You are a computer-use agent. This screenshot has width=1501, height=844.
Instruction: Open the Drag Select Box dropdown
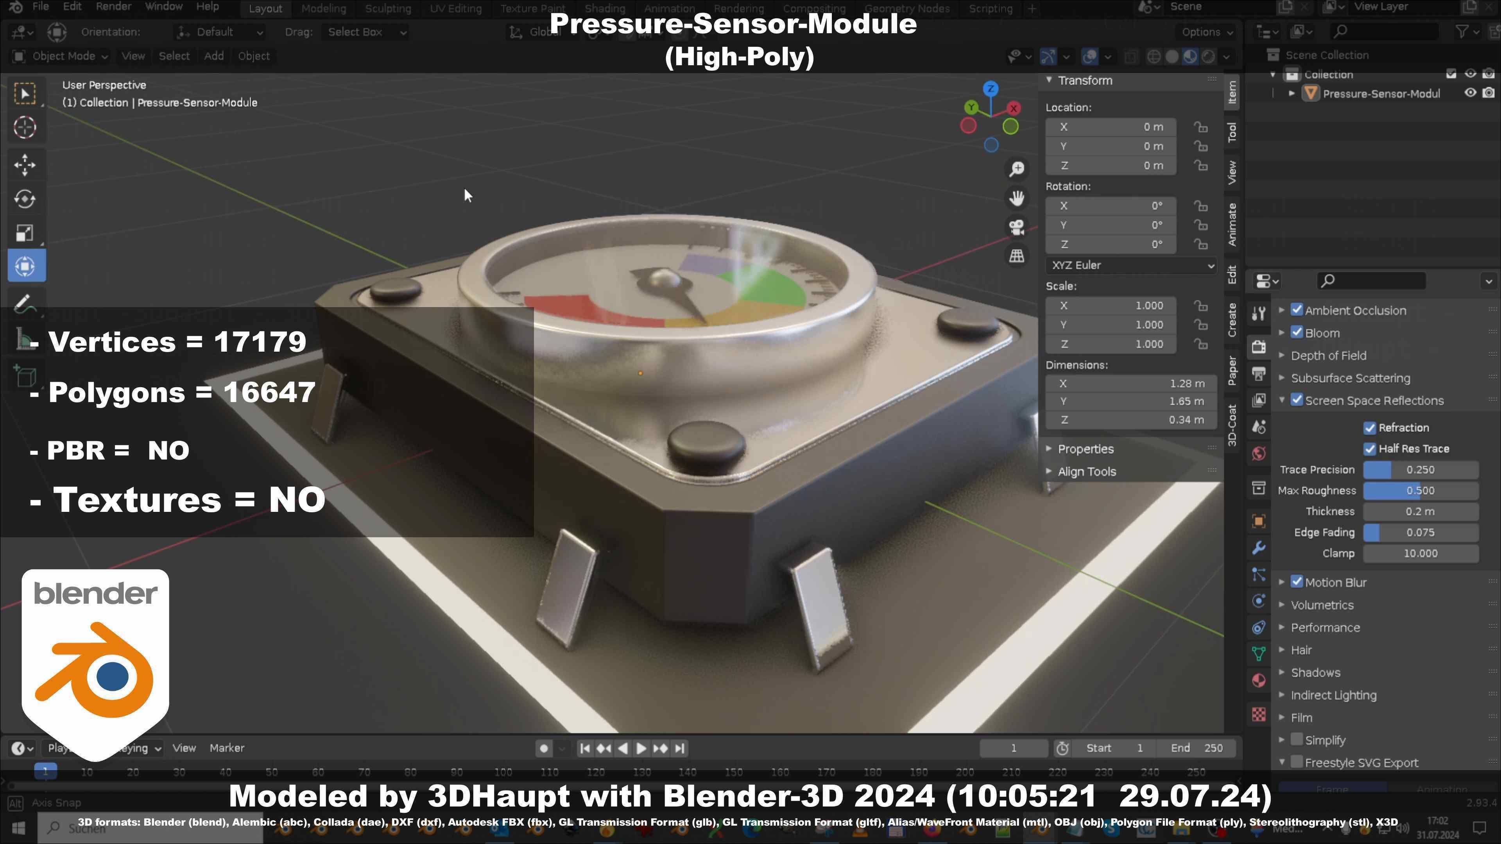365,32
